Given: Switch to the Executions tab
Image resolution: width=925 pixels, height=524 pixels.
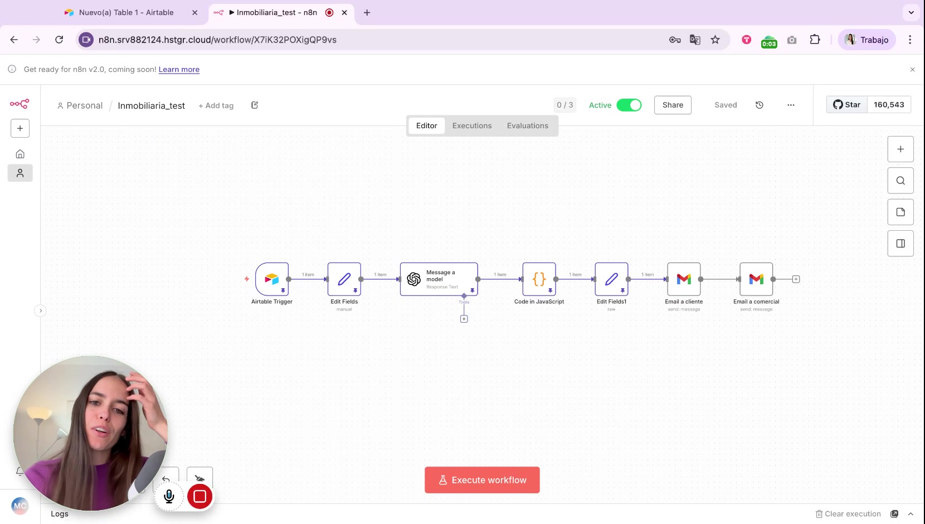Looking at the screenshot, I should tap(471, 126).
